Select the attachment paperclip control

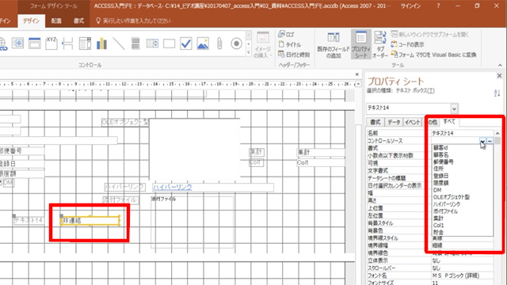click(219, 44)
